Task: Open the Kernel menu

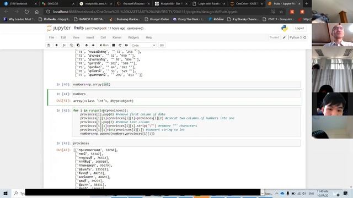Action: (117, 37)
